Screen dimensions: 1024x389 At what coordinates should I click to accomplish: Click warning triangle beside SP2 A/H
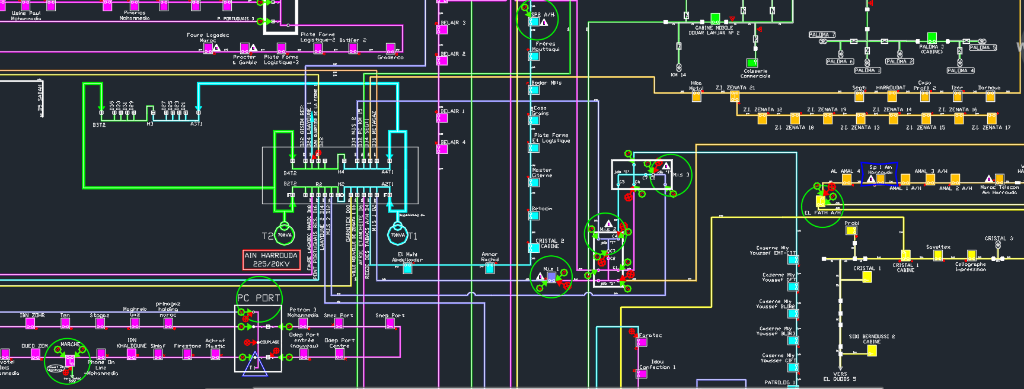[544, 22]
